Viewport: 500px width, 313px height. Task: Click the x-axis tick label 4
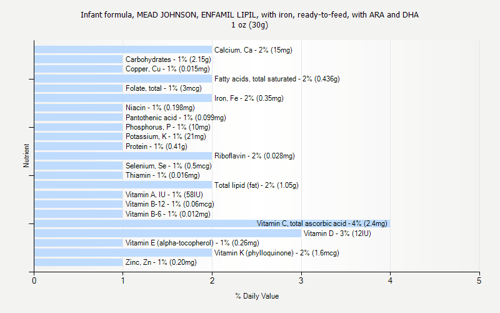click(390, 280)
